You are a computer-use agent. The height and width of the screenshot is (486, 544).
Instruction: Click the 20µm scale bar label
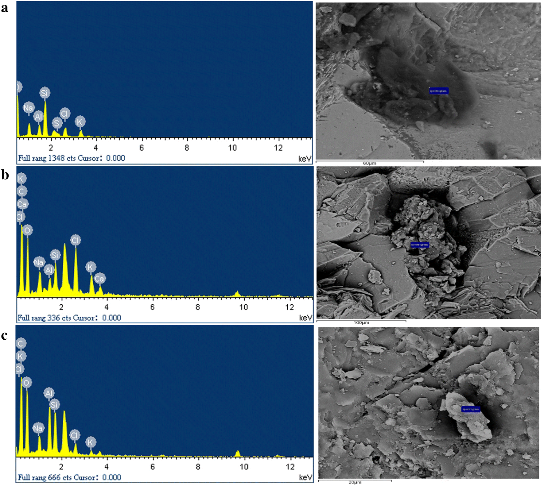[x=355, y=482]
